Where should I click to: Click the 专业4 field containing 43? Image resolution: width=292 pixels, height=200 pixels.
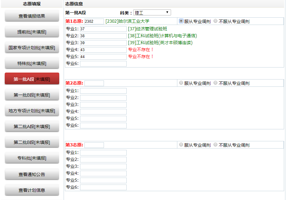[103, 50]
